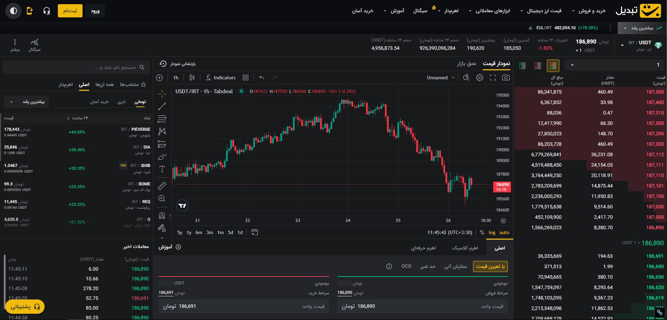Show only sell orders in order book
Viewport: 667px width, 320px height.
537,65
